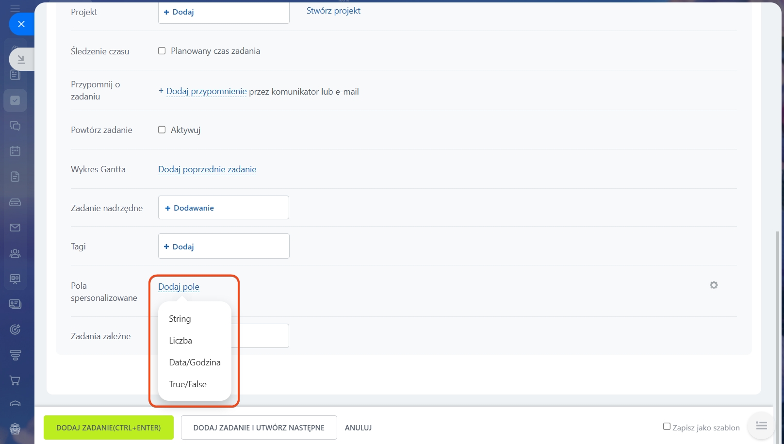
Task: Open the hamburger menu in the sidebar
Action: pos(15,8)
